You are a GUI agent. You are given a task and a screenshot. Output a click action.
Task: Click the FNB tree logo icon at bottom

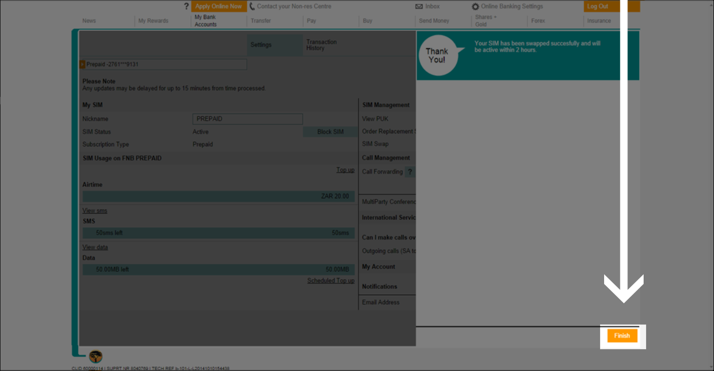coord(96,356)
